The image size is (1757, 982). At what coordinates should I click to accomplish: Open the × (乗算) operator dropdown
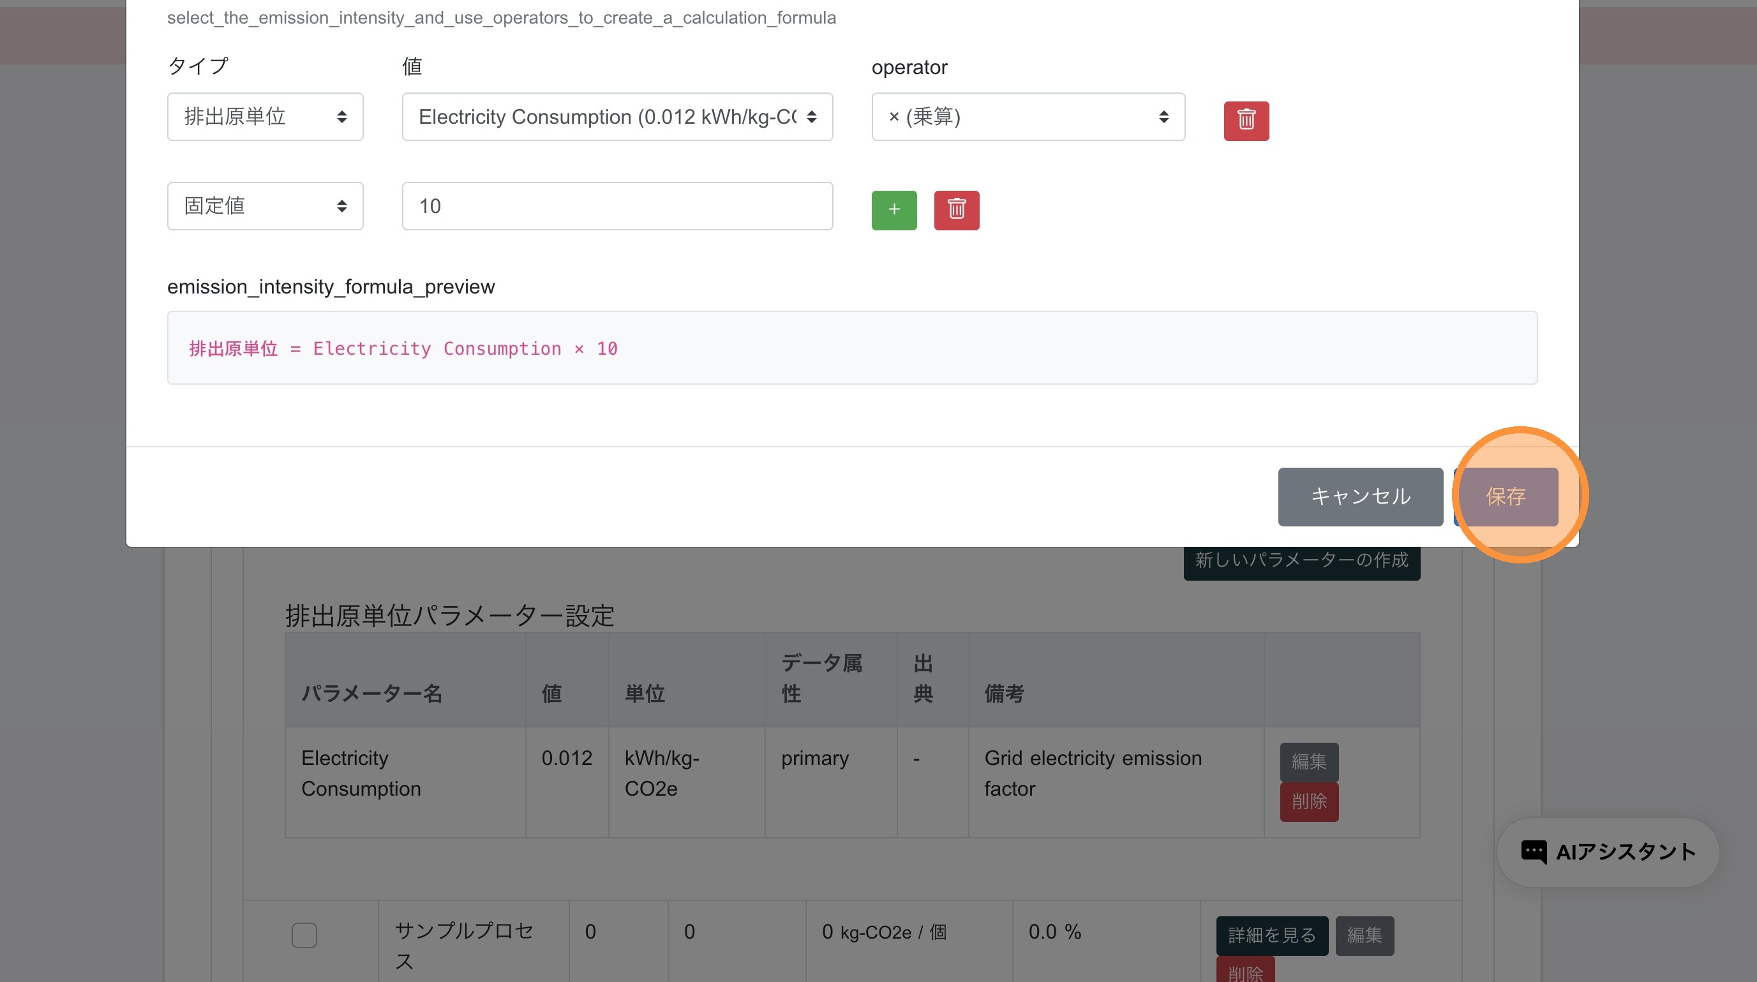point(1027,117)
